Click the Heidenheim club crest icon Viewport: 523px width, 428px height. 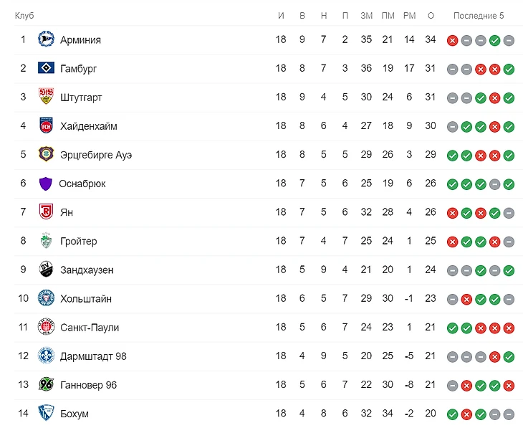coord(46,126)
